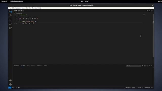Switch to the Output panel tab
Viewport: 162px width, 91px height.
[23, 66]
